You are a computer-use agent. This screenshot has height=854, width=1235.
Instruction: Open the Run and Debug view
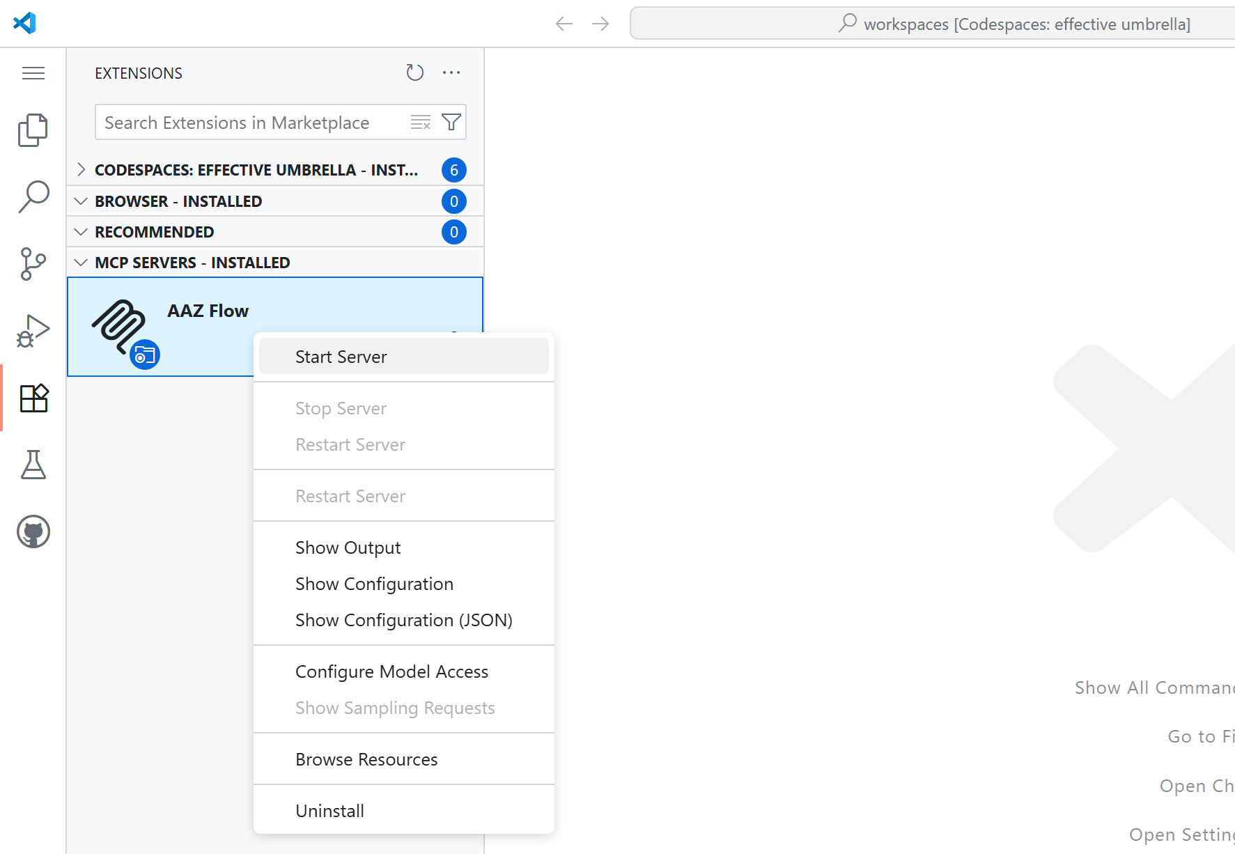point(33,331)
